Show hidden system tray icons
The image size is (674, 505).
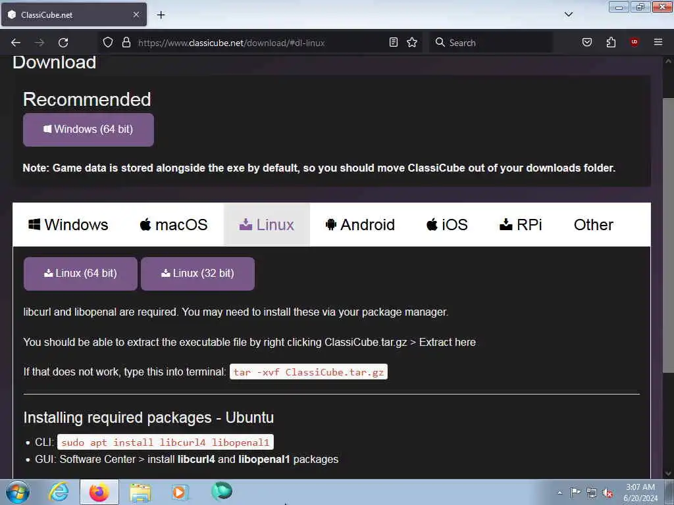pos(559,493)
